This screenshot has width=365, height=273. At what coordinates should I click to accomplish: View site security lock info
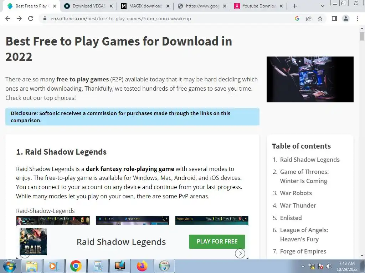(45, 18)
